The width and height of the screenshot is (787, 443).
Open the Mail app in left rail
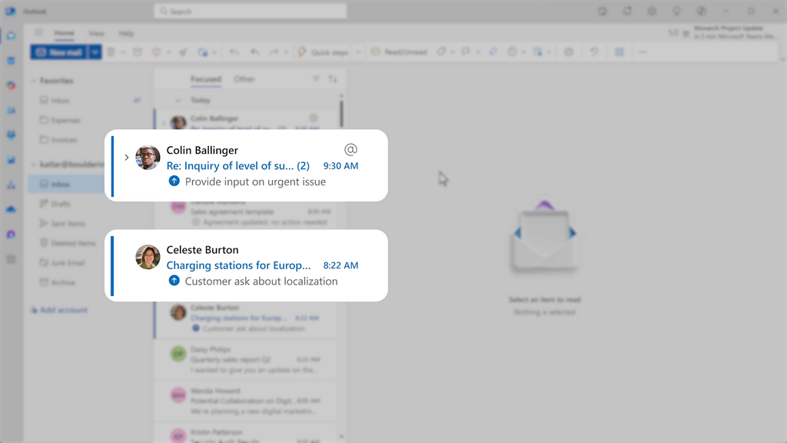coord(11,36)
